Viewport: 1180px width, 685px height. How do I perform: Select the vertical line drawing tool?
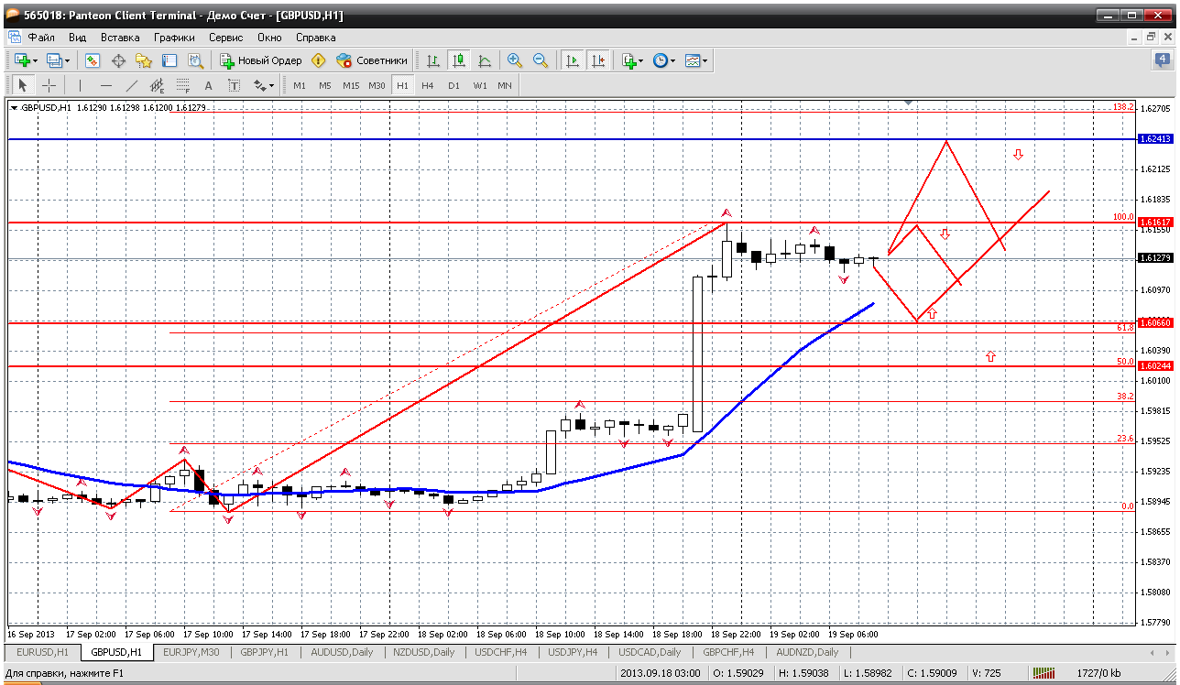click(81, 85)
